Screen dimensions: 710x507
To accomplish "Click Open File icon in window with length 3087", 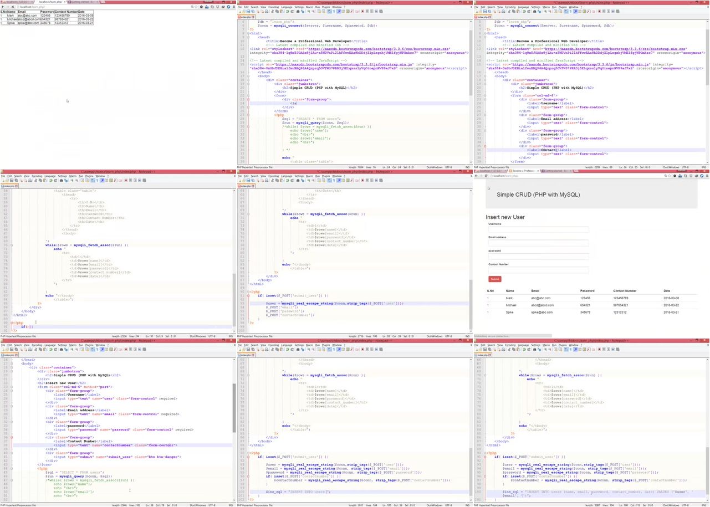I will 480,349.
